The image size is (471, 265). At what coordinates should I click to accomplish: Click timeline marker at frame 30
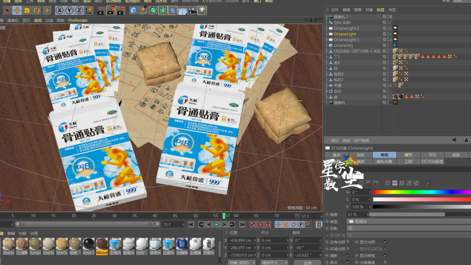114,216
